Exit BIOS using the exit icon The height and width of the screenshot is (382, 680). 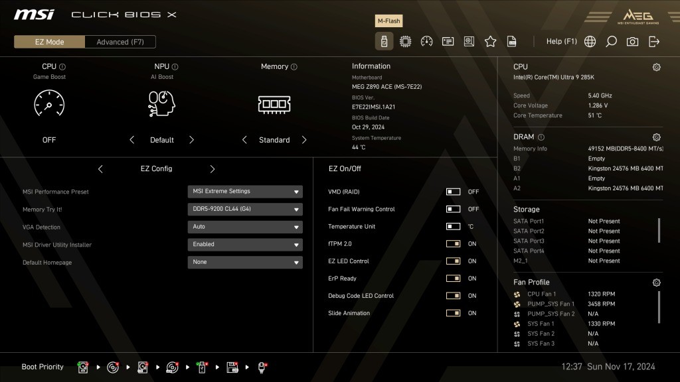click(653, 41)
